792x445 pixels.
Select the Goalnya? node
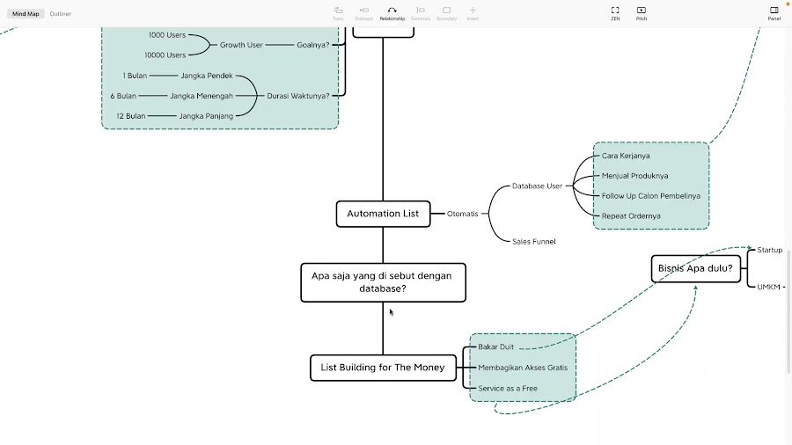click(x=312, y=45)
